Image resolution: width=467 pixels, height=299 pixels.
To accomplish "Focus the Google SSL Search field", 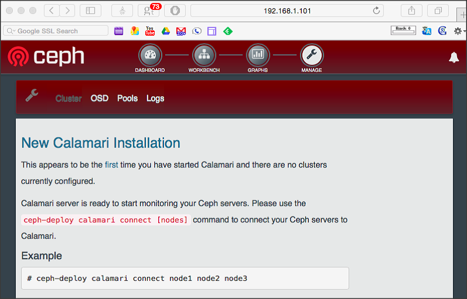I will point(55,31).
